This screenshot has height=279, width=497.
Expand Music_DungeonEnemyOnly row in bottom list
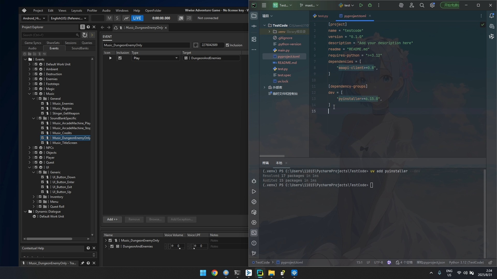(x=106, y=240)
